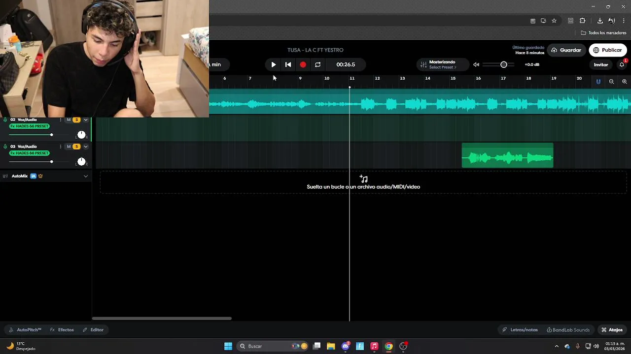Click the AutoMix IA badge
This screenshot has width=631, height=354.
tap(33, 176)
